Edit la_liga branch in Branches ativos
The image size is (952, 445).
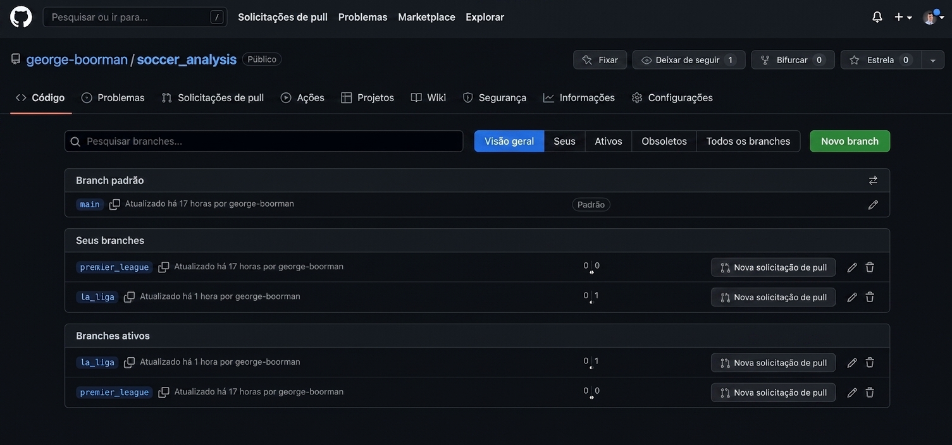(852, 363)
